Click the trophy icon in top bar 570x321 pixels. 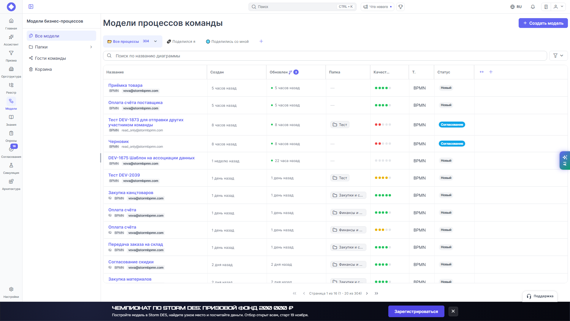pos(400,7)
